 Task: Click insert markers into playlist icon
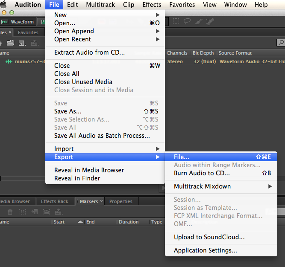click(x=34, y=212)
